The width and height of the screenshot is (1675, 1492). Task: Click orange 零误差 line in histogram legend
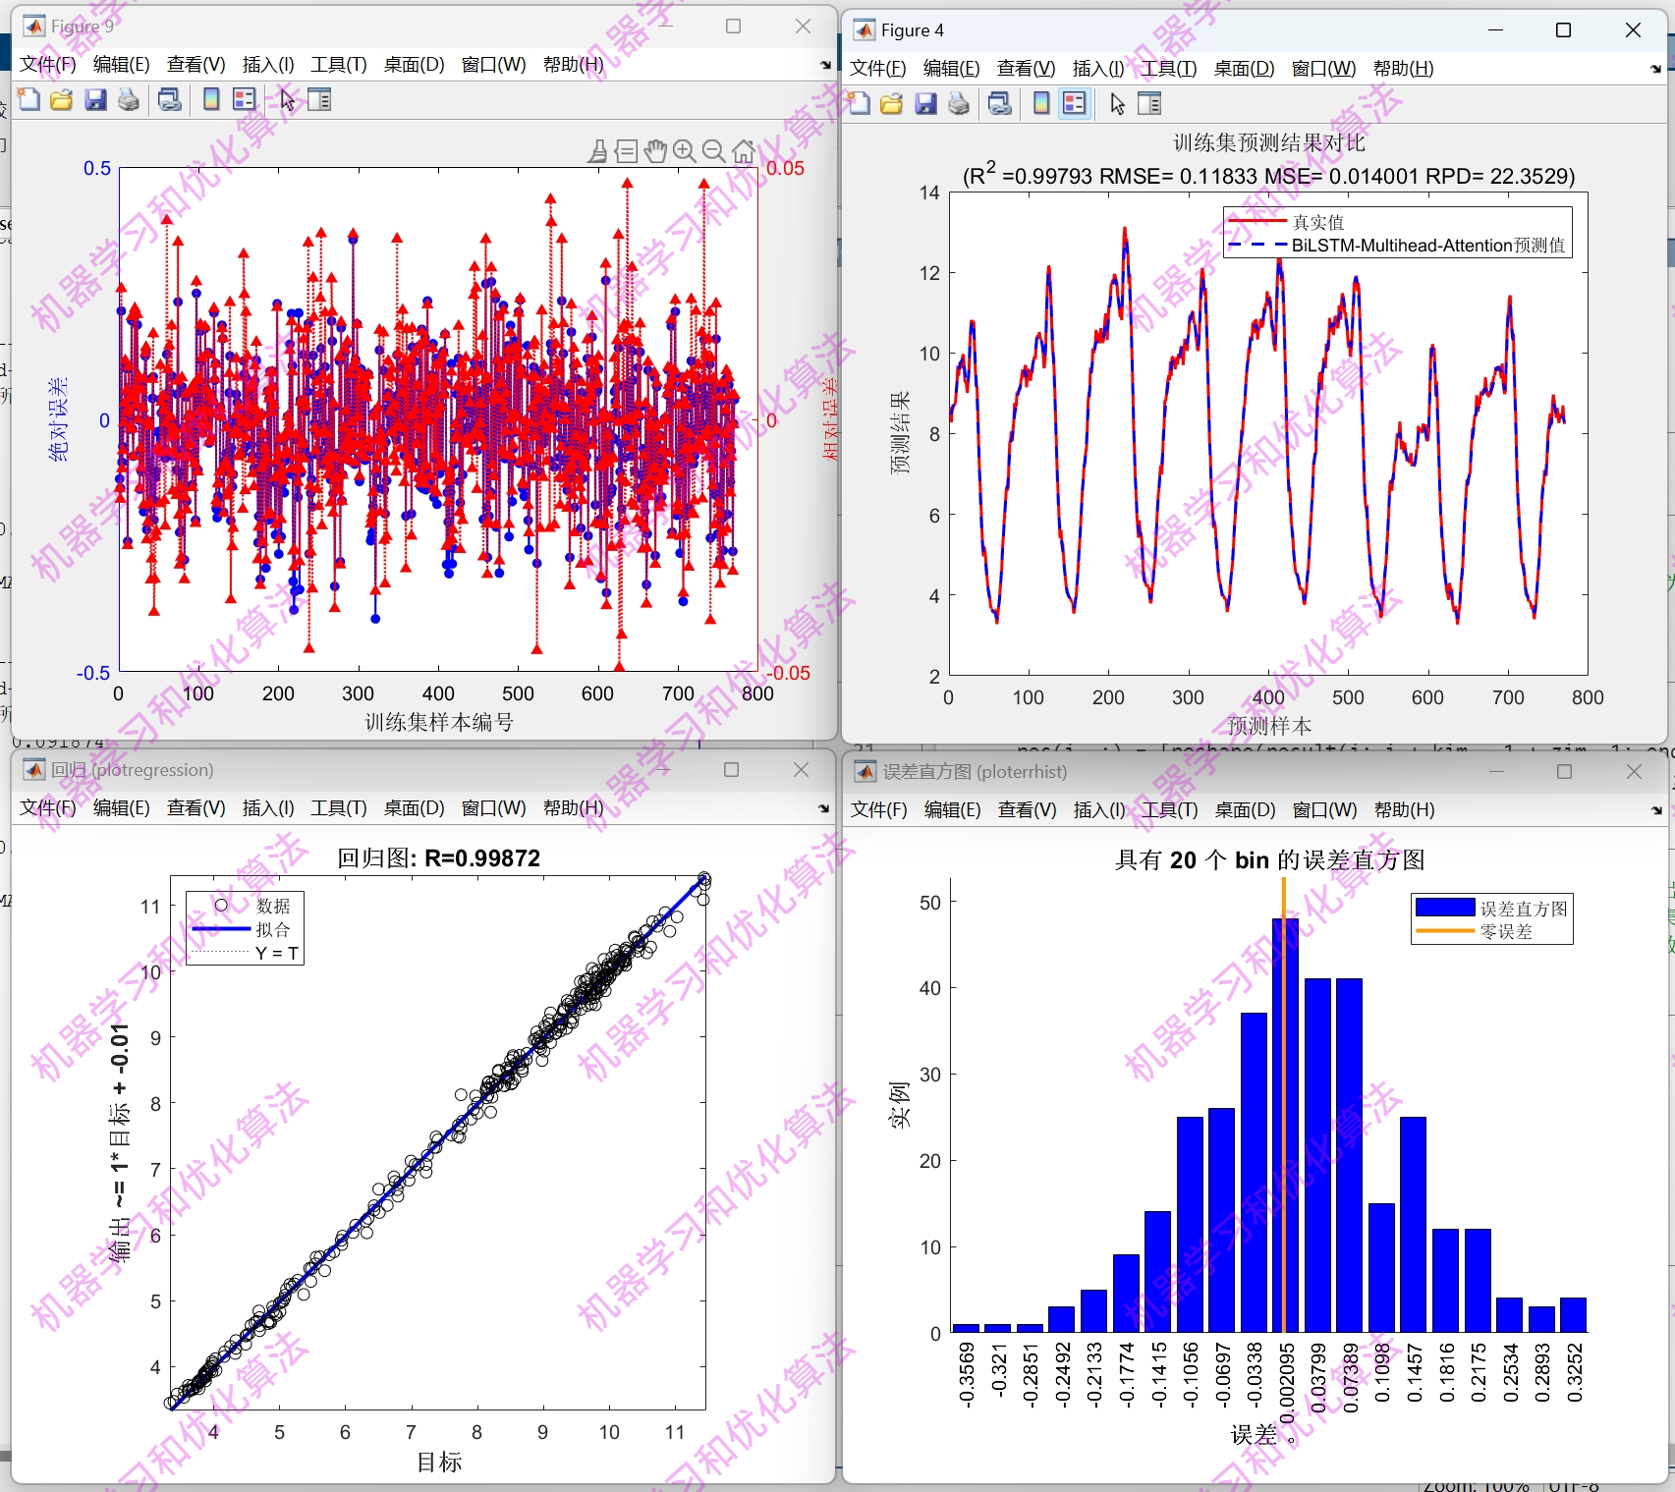(x=1445, y=931)
